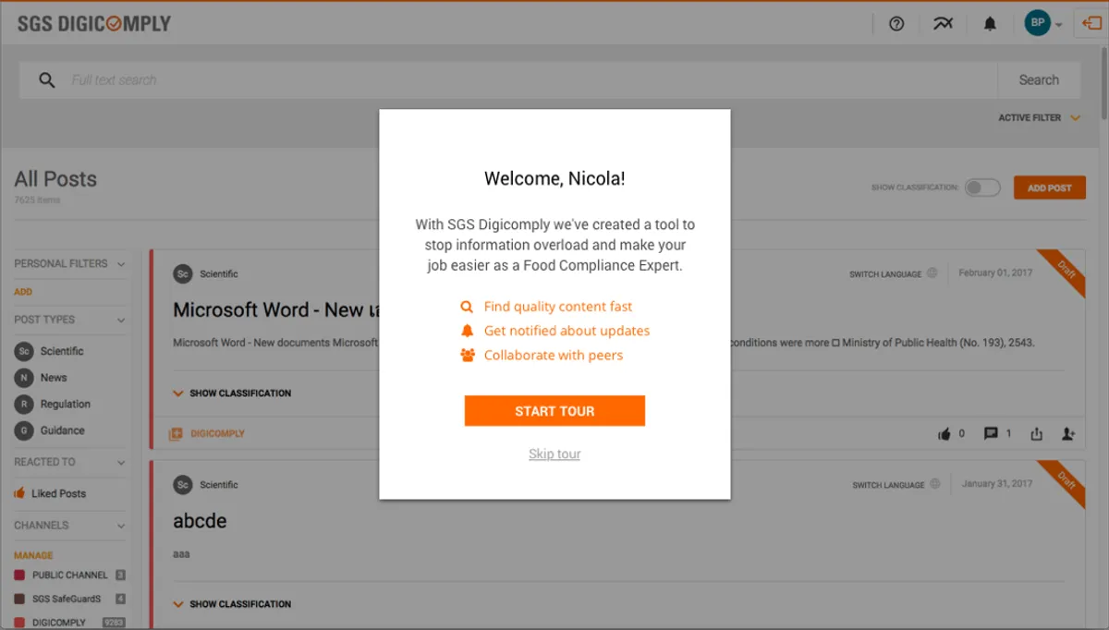1109x630 pixels.
Task: Click Collaborate with peers text
Action: (554, 355)
